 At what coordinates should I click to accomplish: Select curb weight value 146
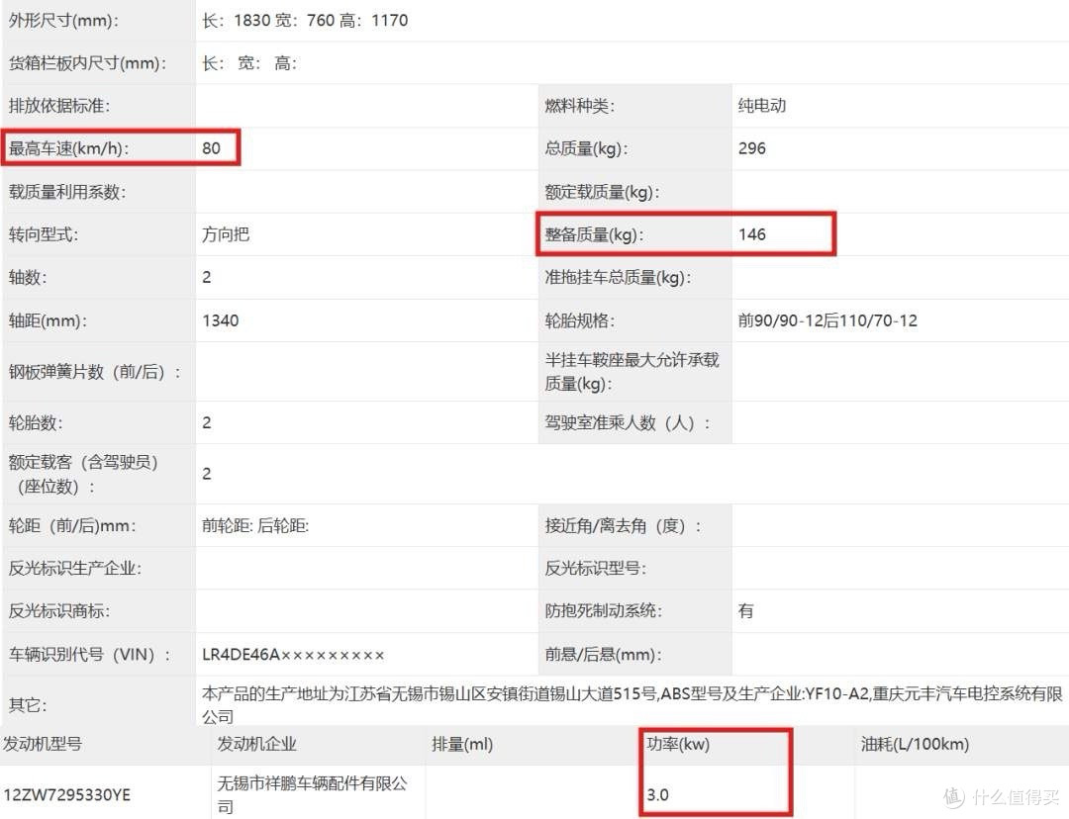752,234
